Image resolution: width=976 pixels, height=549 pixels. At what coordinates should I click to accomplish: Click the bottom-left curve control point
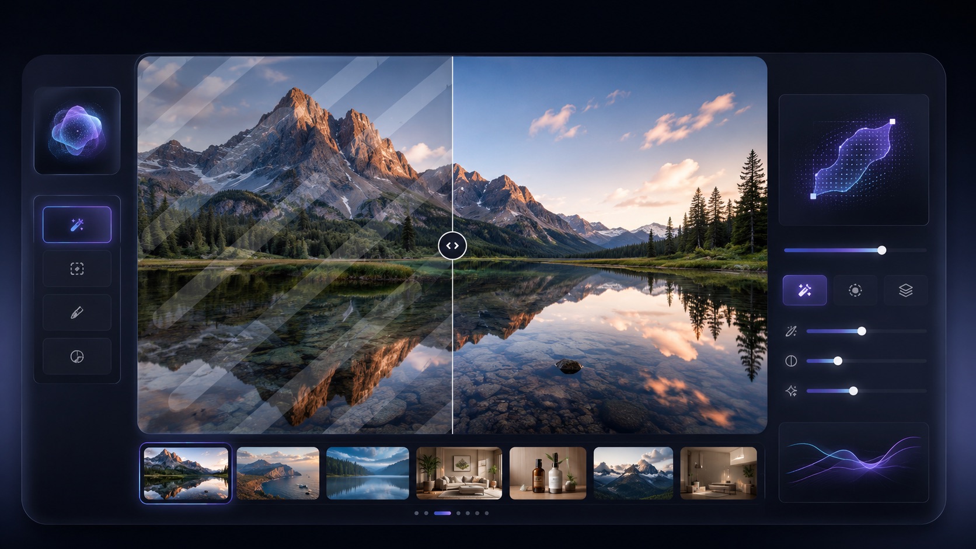coord(813,196)
